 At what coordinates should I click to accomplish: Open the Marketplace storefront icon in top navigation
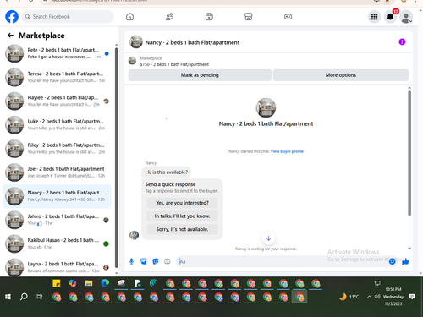coord(249,17)
